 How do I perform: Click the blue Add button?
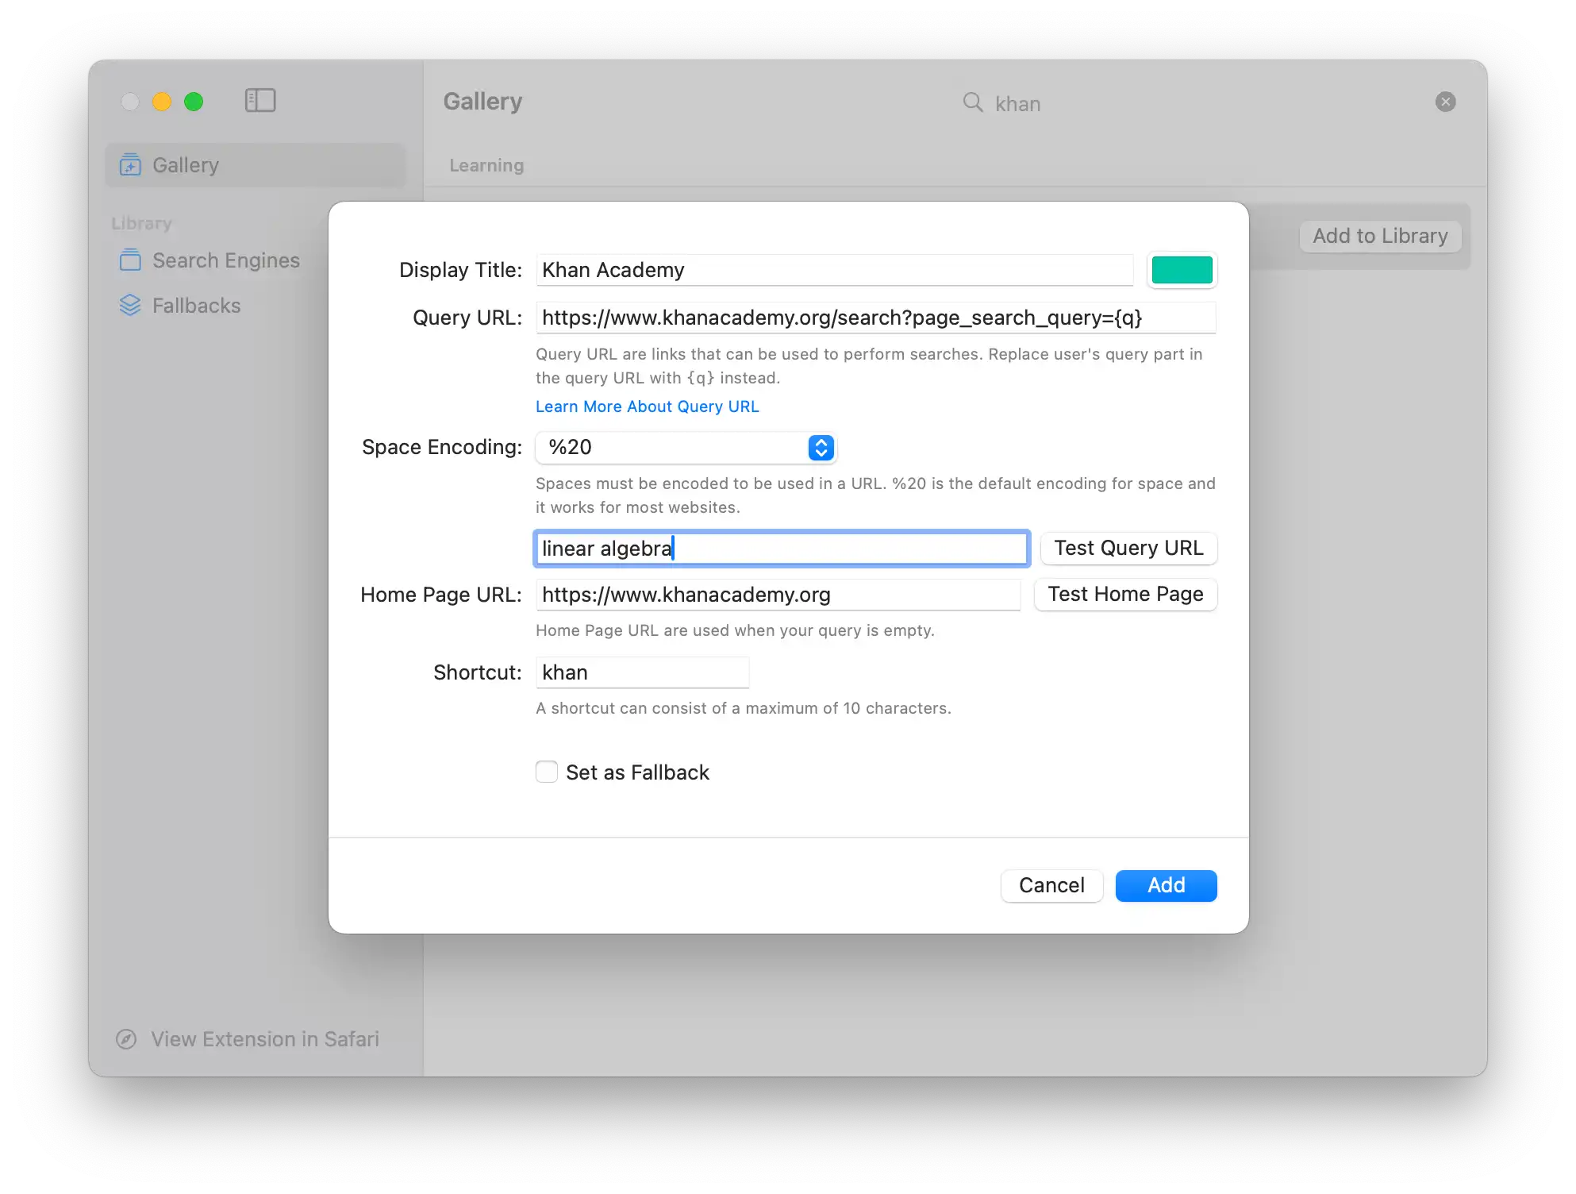[1165, 885]
